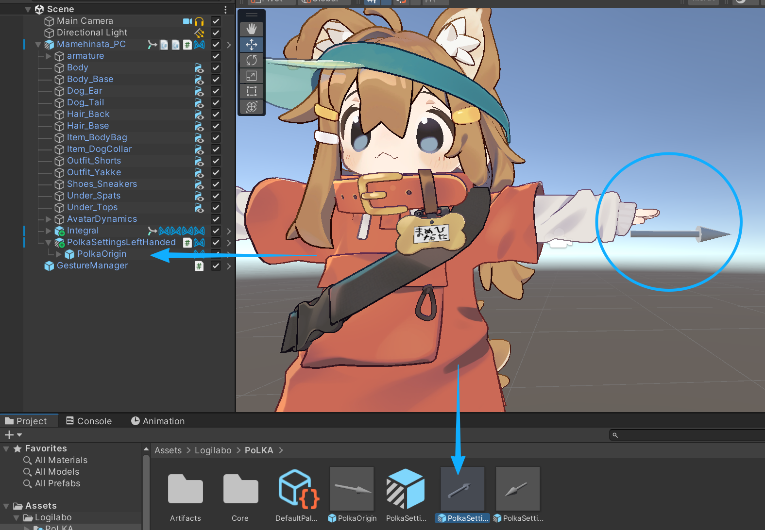This screenshot has width=765, height=530.
Task: Toggle the Dog_Ear object checkbox
Action: coord(216,91)
